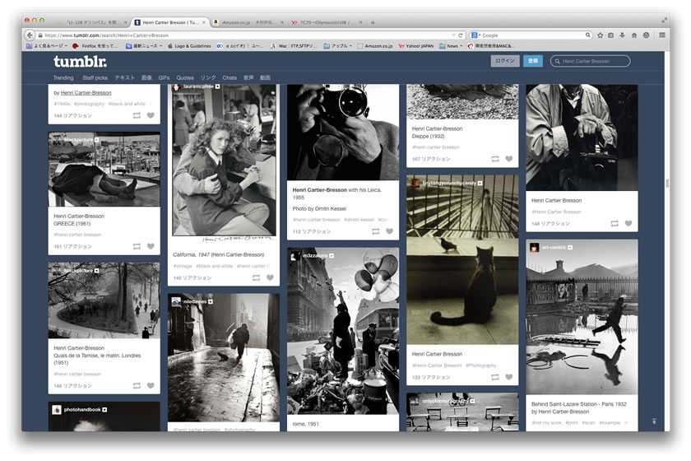
Task: Click the tumblr logo
Action: (x=80, y=61)
